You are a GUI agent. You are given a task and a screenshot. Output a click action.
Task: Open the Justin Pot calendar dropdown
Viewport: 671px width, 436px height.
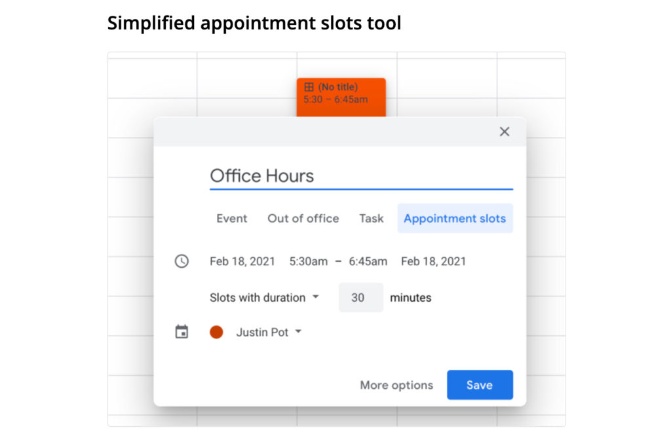click(x=269, y=332)
